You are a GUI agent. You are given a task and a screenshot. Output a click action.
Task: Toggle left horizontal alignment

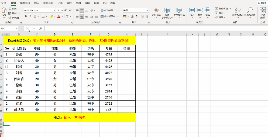click(x=77, y=16)
